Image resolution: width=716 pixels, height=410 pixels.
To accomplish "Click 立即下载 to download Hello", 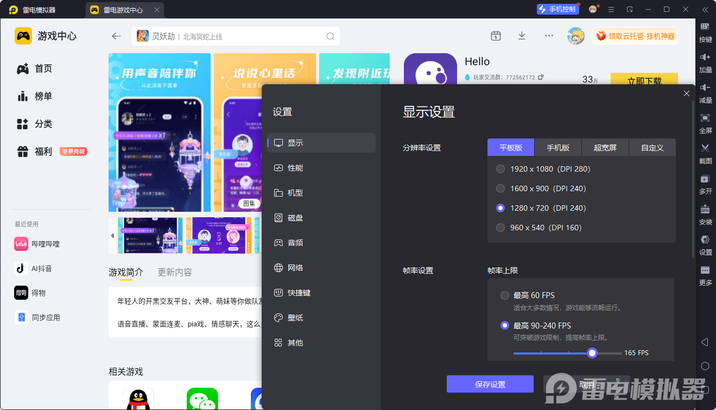I will (x=644, y=79).
